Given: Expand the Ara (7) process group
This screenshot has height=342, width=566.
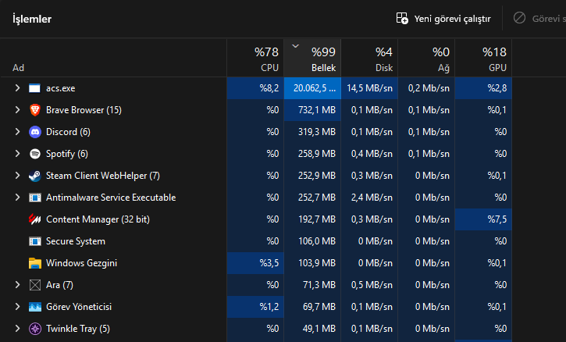Looking at the screenshot, I should coord(17,285).
